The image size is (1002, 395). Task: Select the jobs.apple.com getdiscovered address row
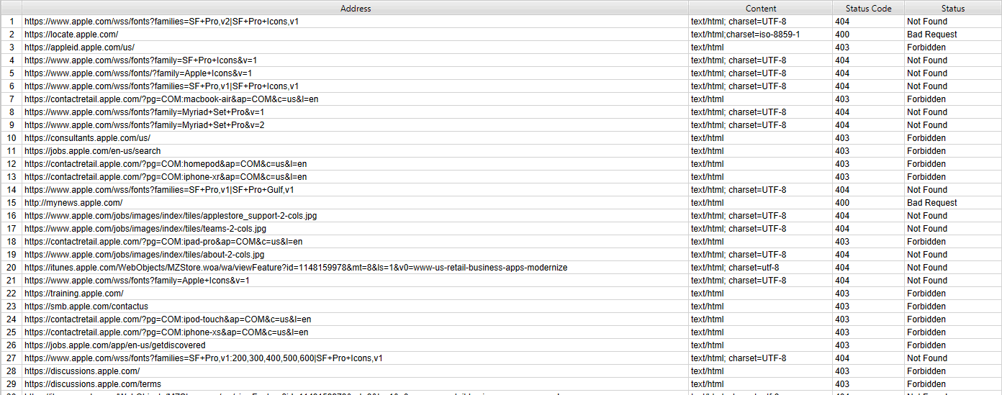click(x=114, y=345)
